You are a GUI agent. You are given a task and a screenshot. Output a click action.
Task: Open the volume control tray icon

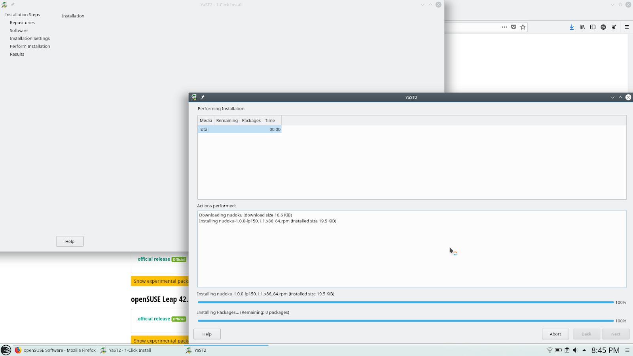click(575, 350)
